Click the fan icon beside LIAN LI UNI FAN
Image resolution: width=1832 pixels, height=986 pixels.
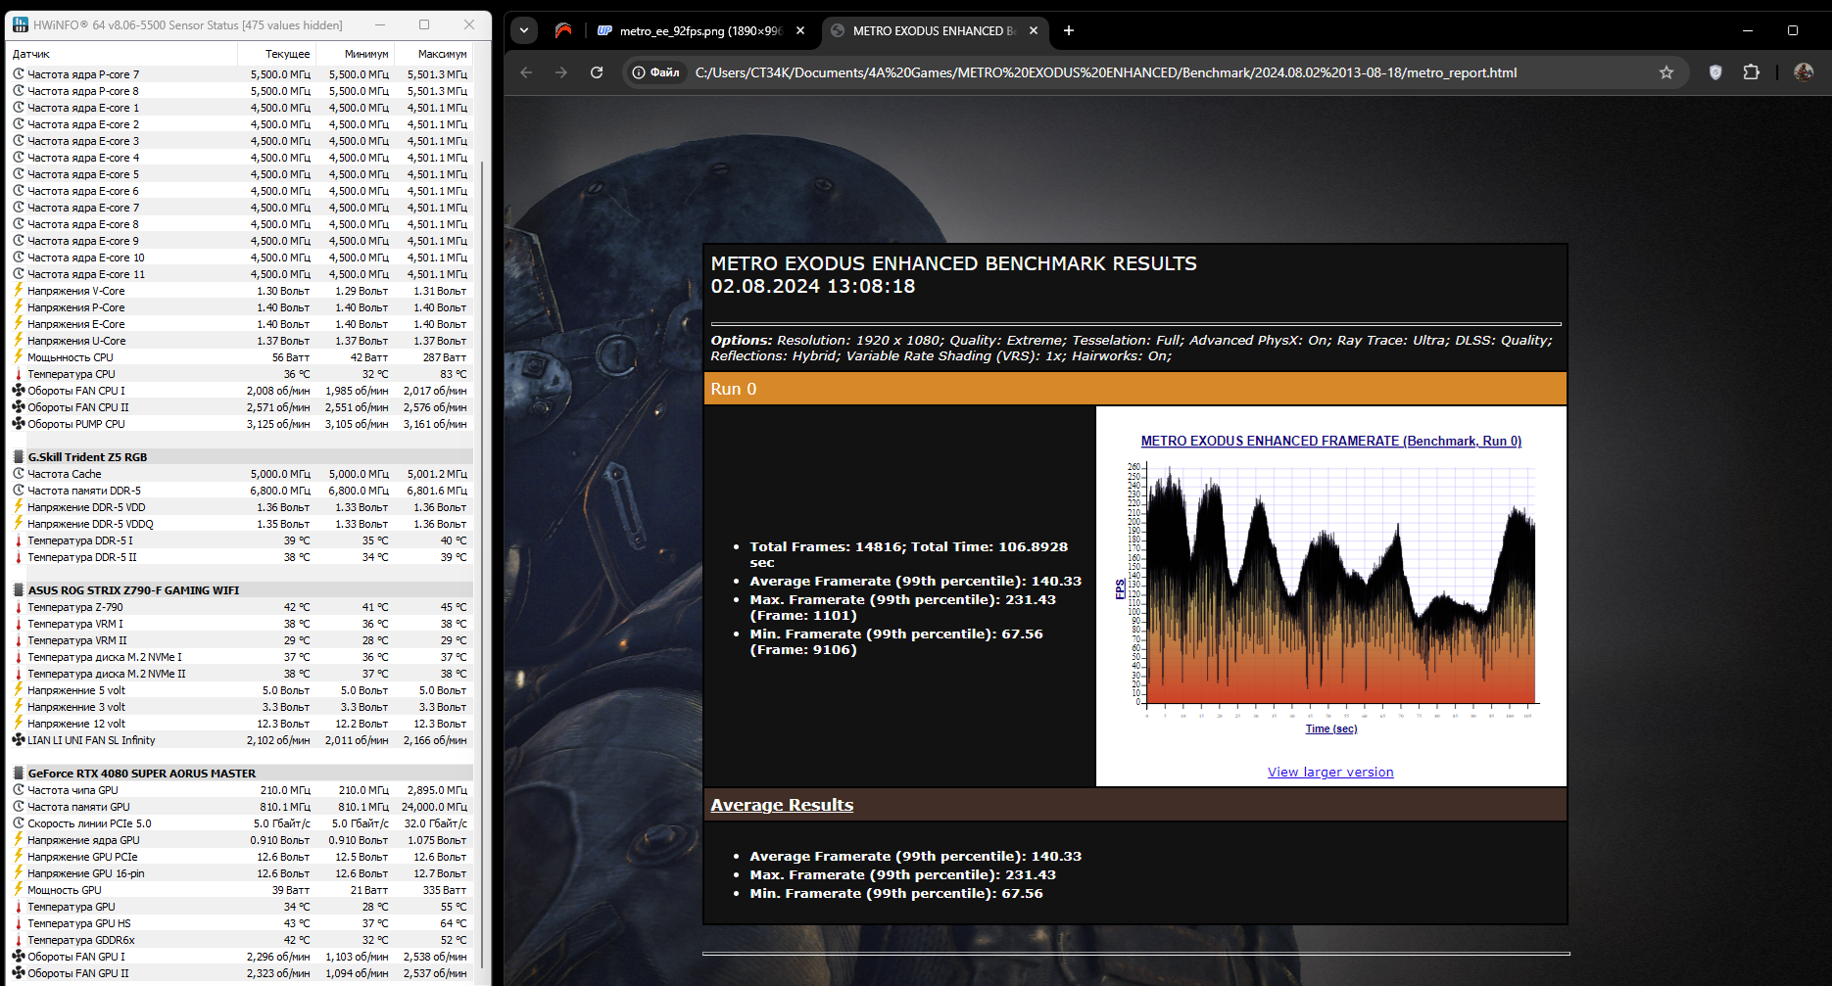(19, 740)
